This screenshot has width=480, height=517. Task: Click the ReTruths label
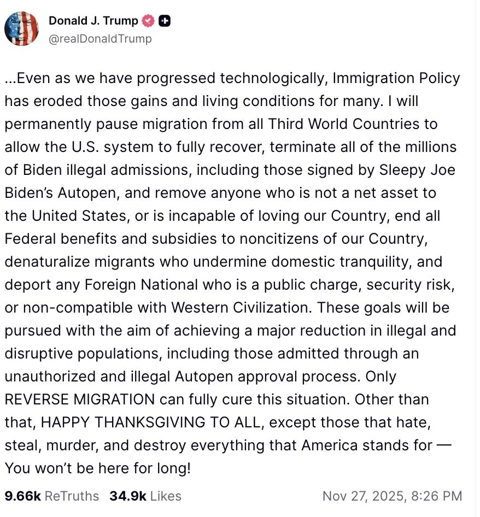pos(72,496)
